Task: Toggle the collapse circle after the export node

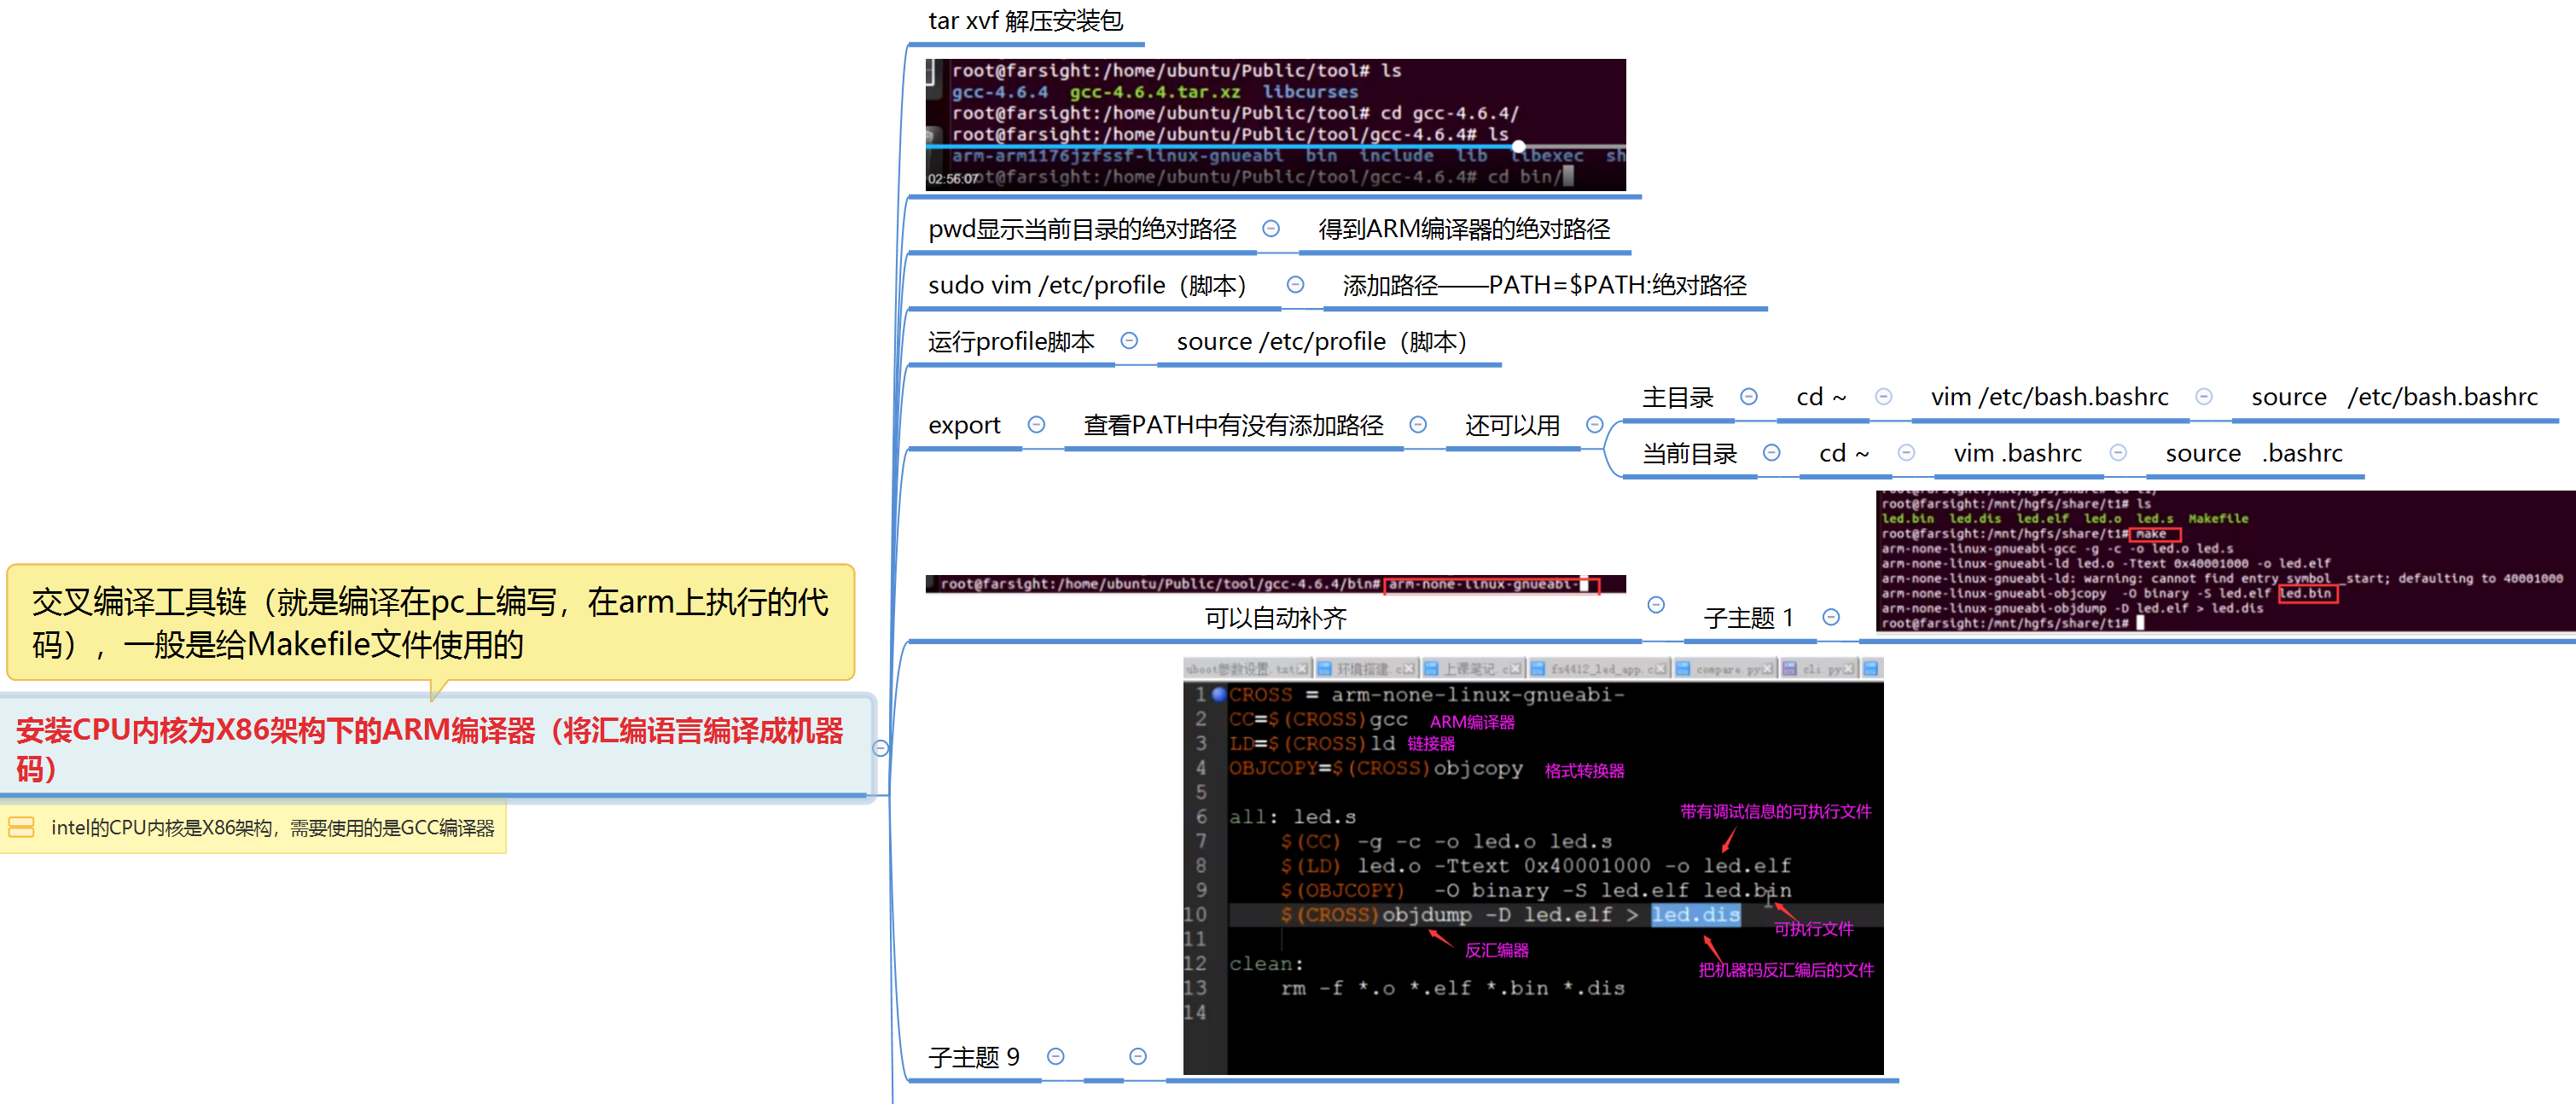Action: [x=1036, y=425]
